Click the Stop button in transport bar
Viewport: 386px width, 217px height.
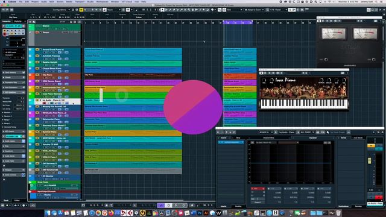(168, 205)
